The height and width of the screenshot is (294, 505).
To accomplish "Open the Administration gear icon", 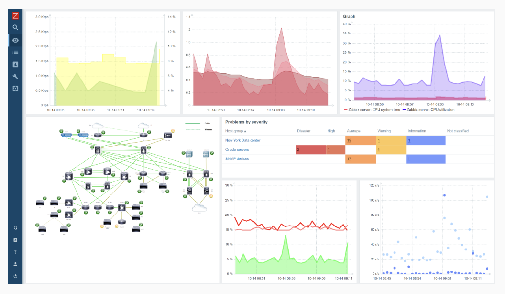I will 15,89.
